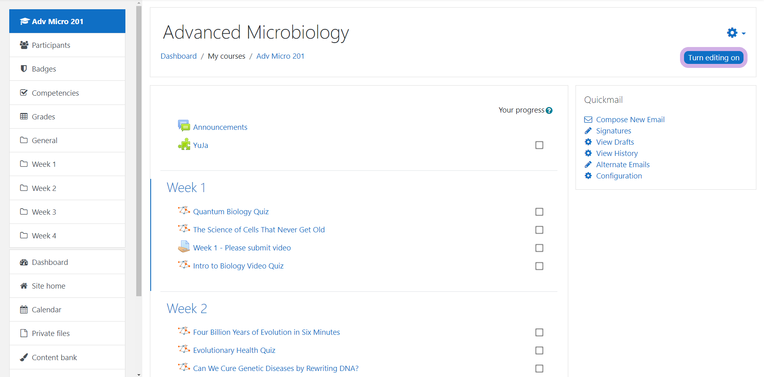764x377 pixels.
Task: Mark YuJa activity as complete
Action: pos(539,145)
